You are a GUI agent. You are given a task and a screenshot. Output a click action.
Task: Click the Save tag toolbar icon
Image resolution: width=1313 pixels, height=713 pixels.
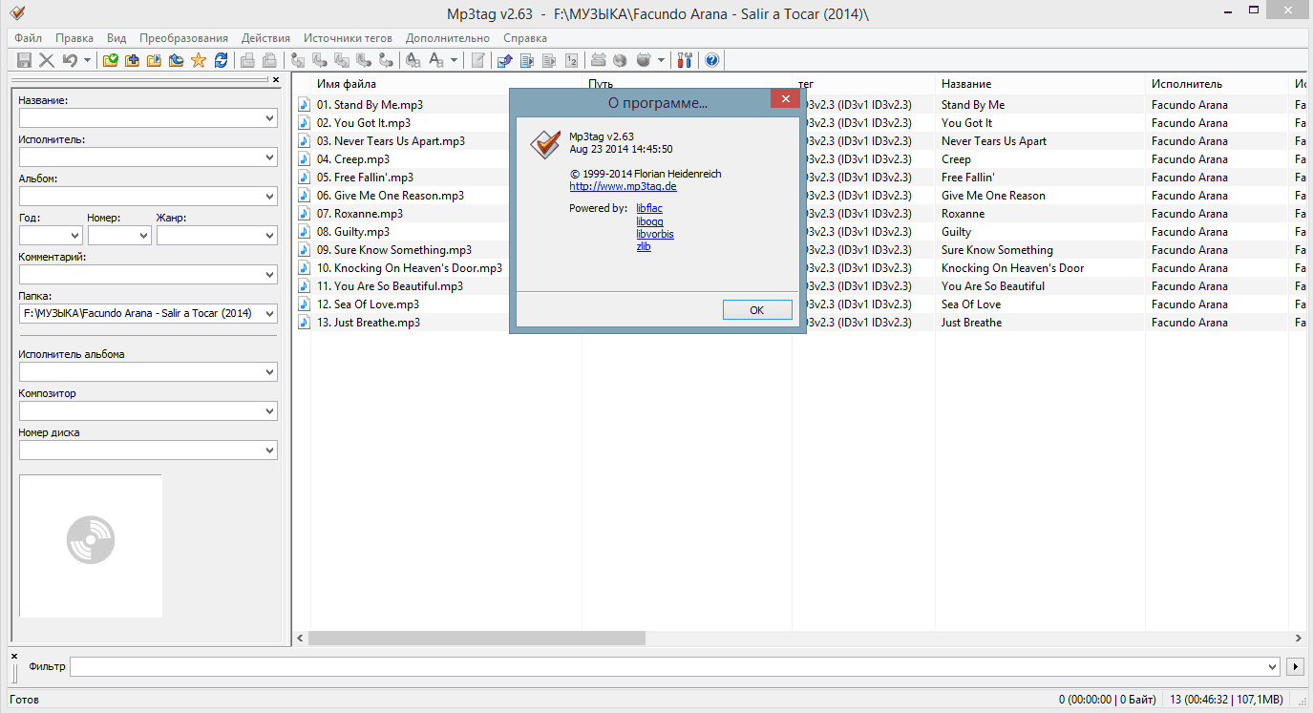pyautogui.click(x=25, y=60)
